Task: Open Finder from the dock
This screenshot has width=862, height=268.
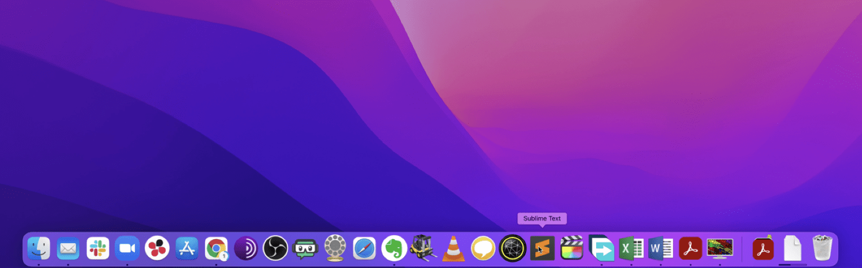Action: [39, 248]
